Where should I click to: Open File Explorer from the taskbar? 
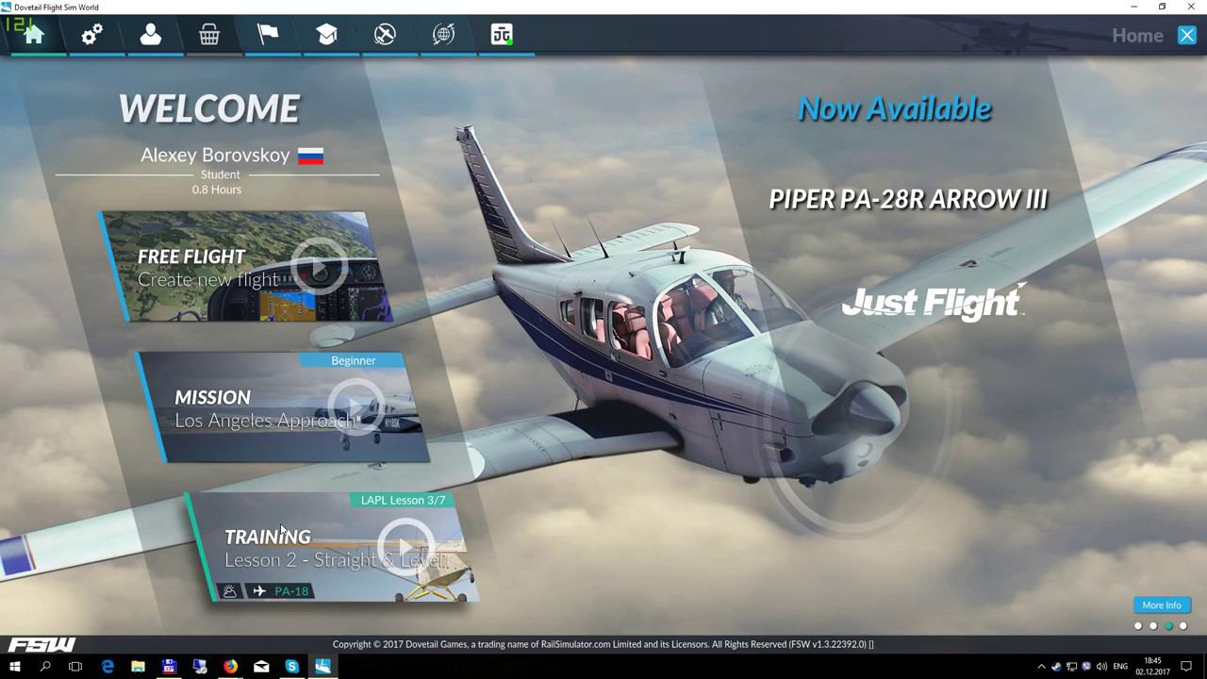coord(138,667)
